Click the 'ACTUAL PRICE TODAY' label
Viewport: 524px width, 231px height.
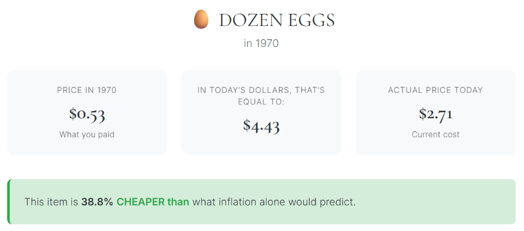tap(436, 90)
